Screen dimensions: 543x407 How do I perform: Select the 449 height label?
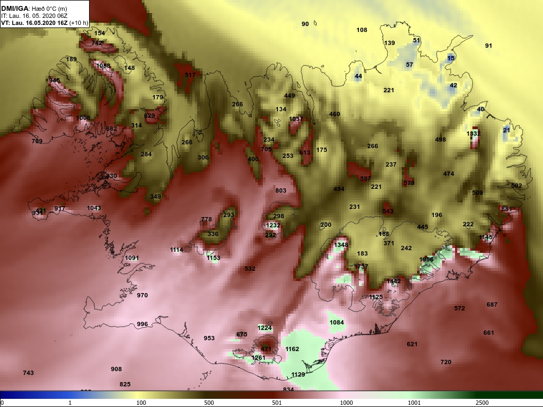point(289,96)
